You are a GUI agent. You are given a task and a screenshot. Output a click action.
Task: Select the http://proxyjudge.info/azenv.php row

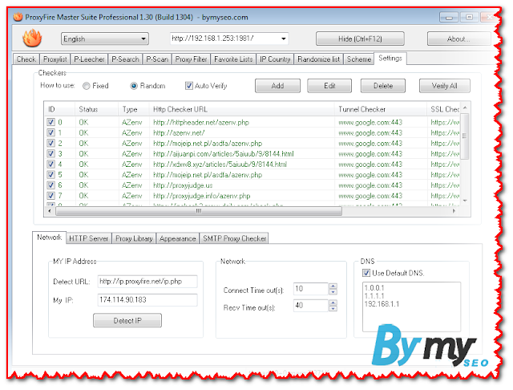click(252, 196)
